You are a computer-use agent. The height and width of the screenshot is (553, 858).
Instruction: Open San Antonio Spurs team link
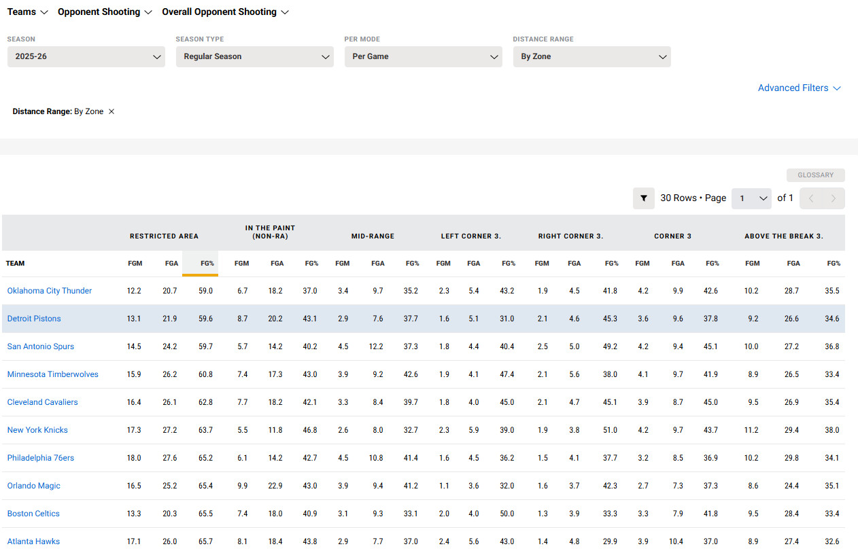(x=41, y=346)
